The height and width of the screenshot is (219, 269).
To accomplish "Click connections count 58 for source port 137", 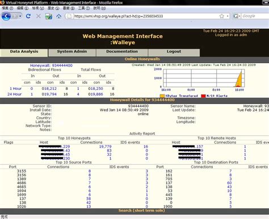I will (89, 199).
